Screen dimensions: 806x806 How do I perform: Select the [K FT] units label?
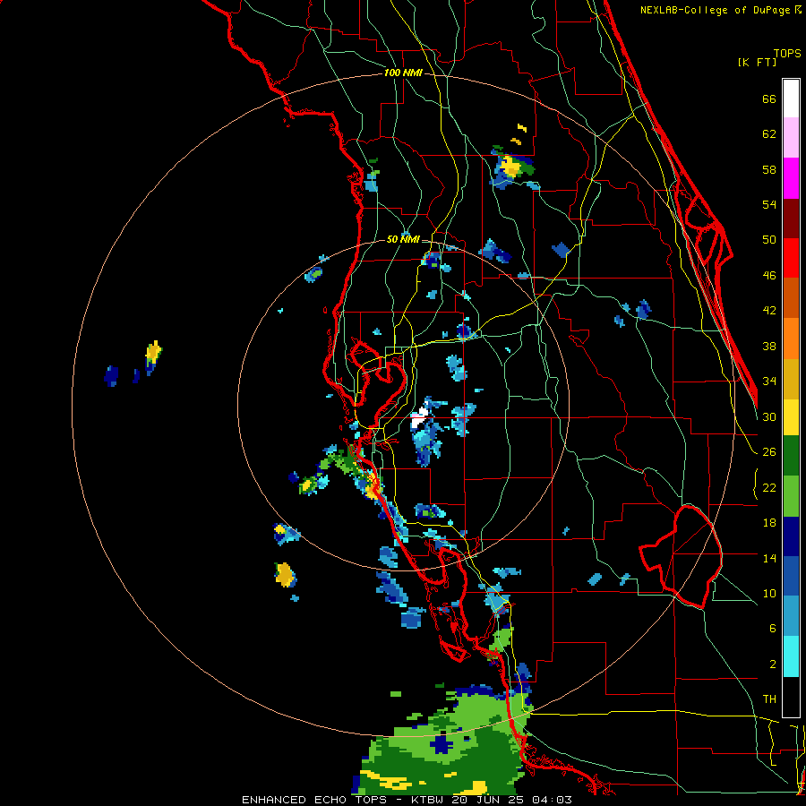[757, 62]
